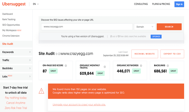Screen dimensions: 189x112
Task: Click the Ubersuggest logo
Action: point(14,4)
